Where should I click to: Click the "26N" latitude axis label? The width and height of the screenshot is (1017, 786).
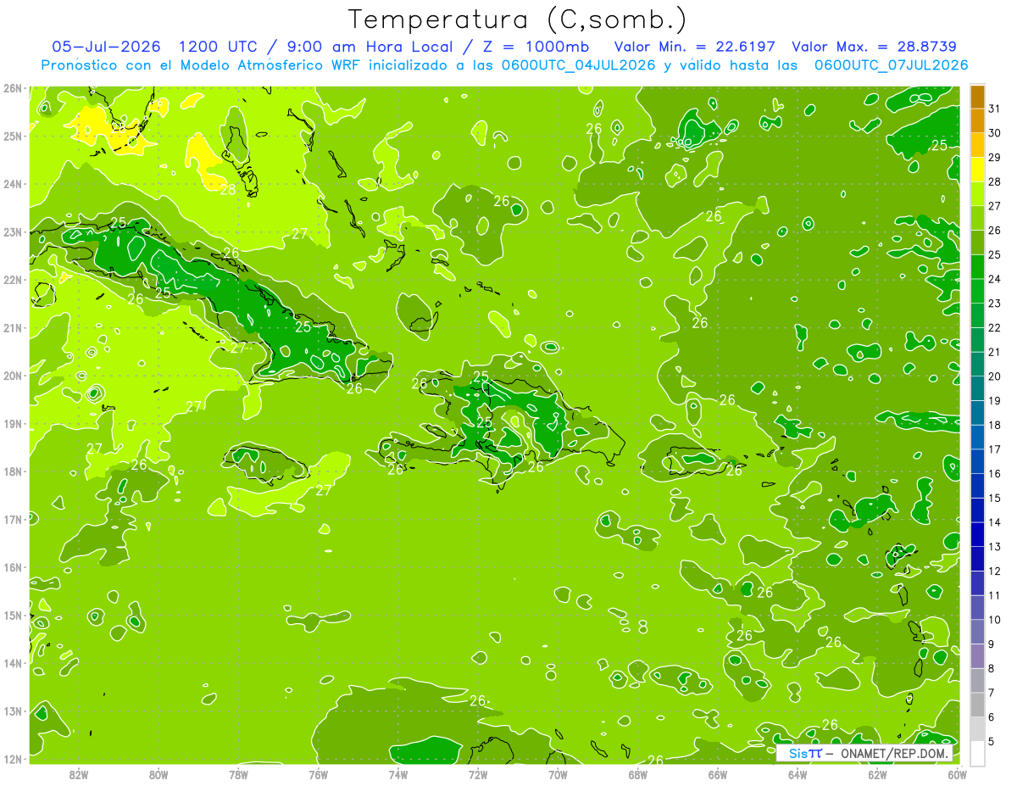13,88
